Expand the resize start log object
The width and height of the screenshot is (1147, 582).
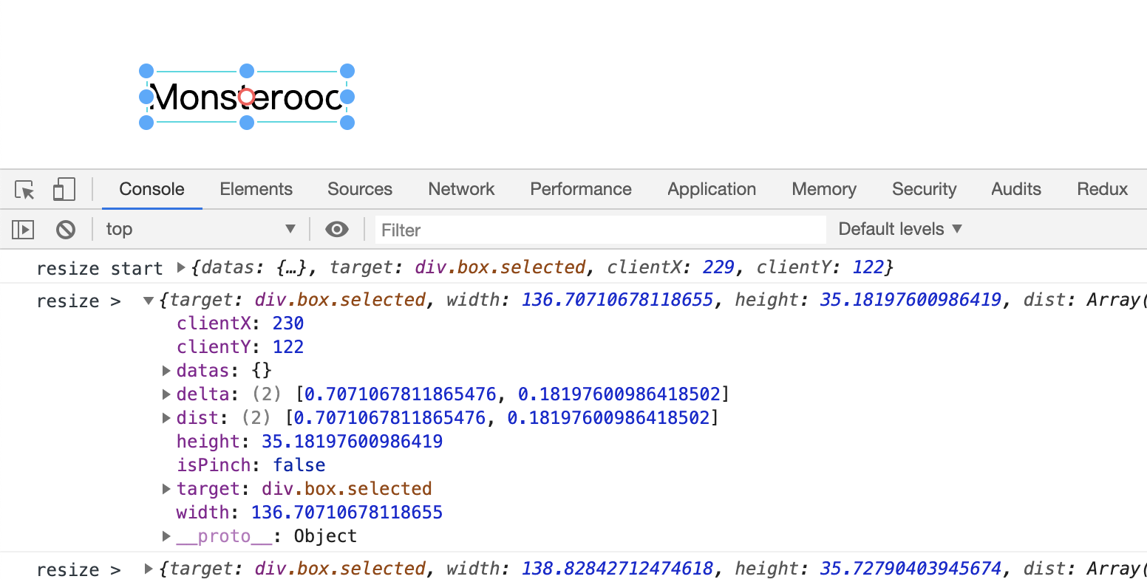coord(181,267)
